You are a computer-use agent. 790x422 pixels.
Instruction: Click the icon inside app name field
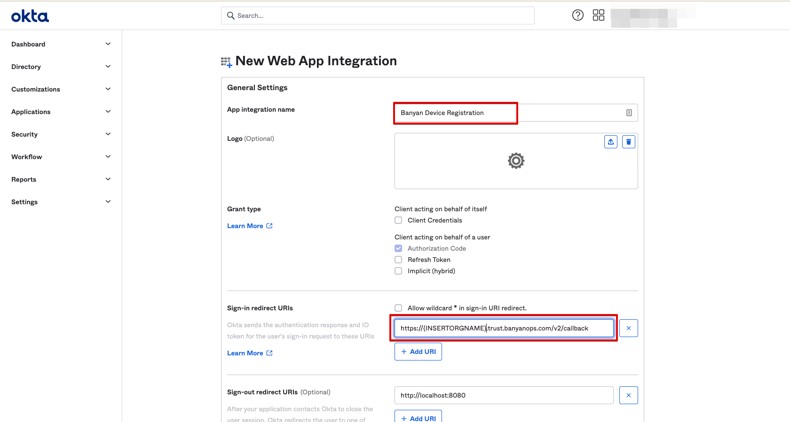click(x=629, y=113)
